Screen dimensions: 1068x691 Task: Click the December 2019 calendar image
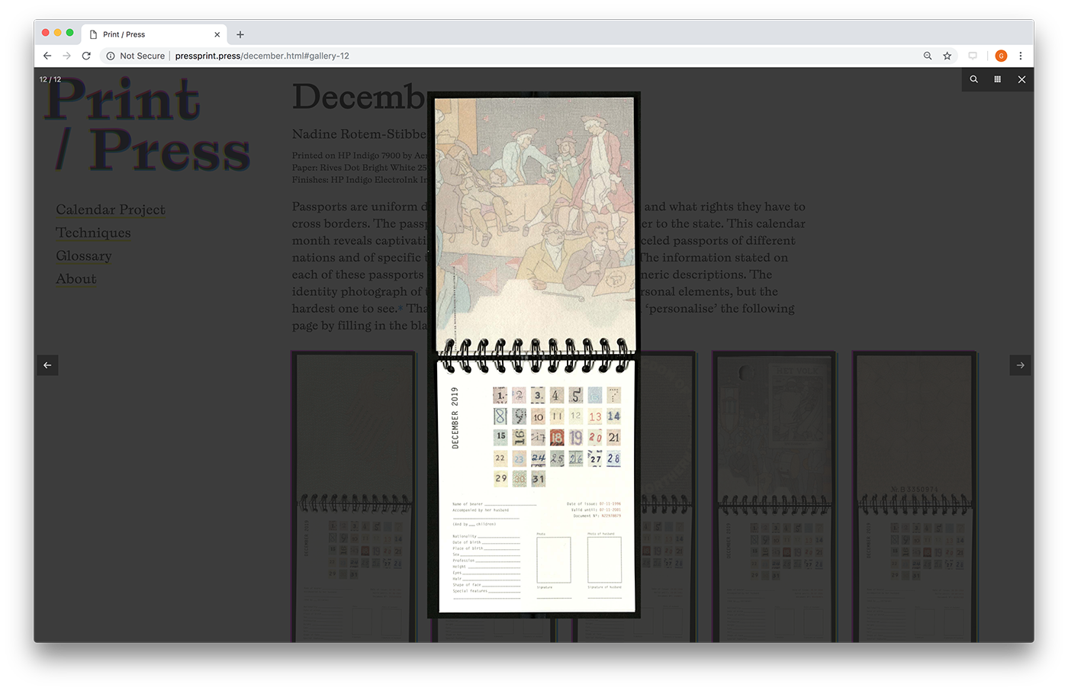(534, 355)
